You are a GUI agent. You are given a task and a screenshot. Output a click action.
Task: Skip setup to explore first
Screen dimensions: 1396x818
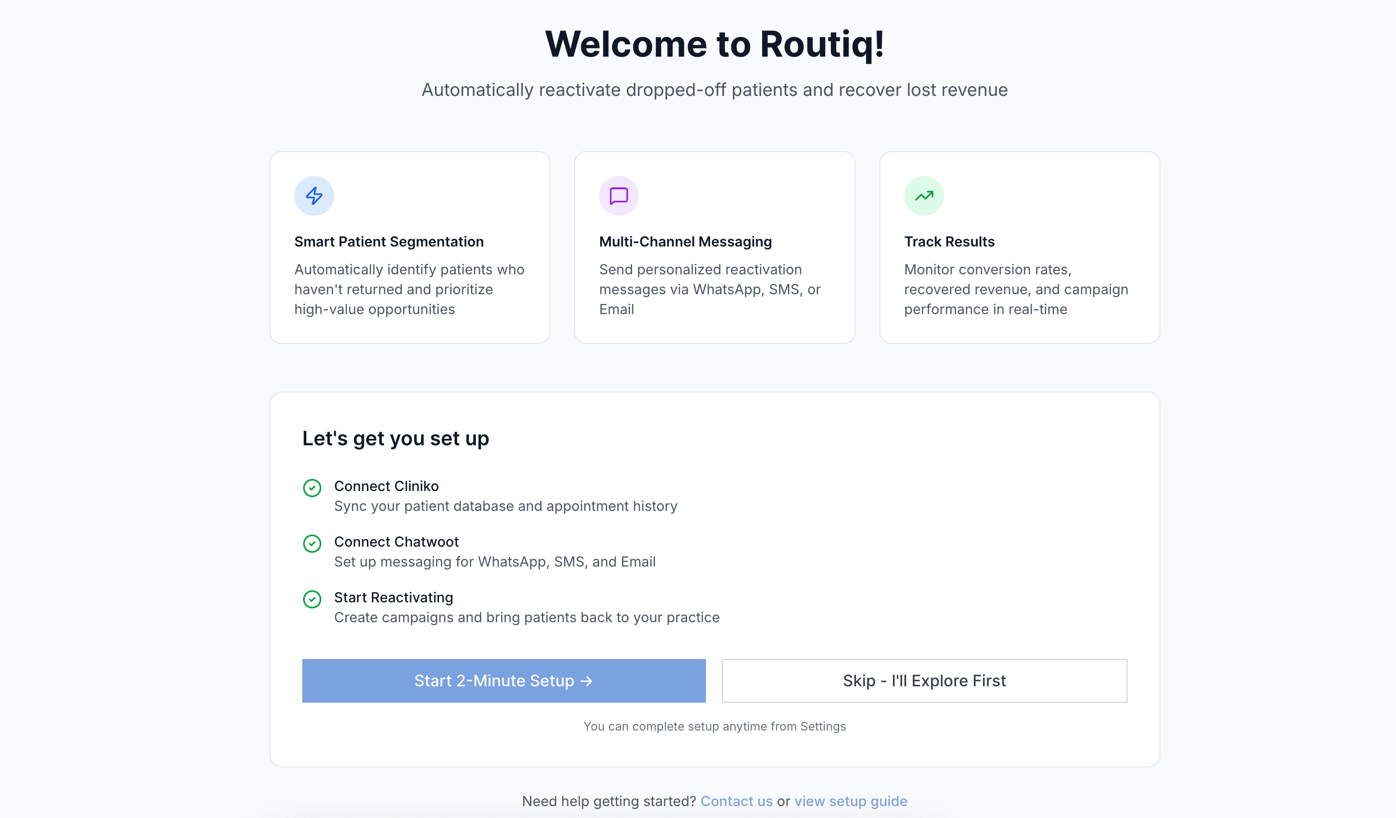tap(924, 681)
